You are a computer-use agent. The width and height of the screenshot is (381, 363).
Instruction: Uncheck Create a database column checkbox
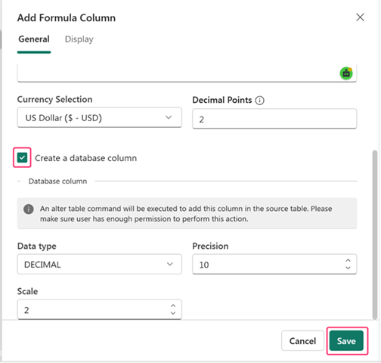pos(22,158)
